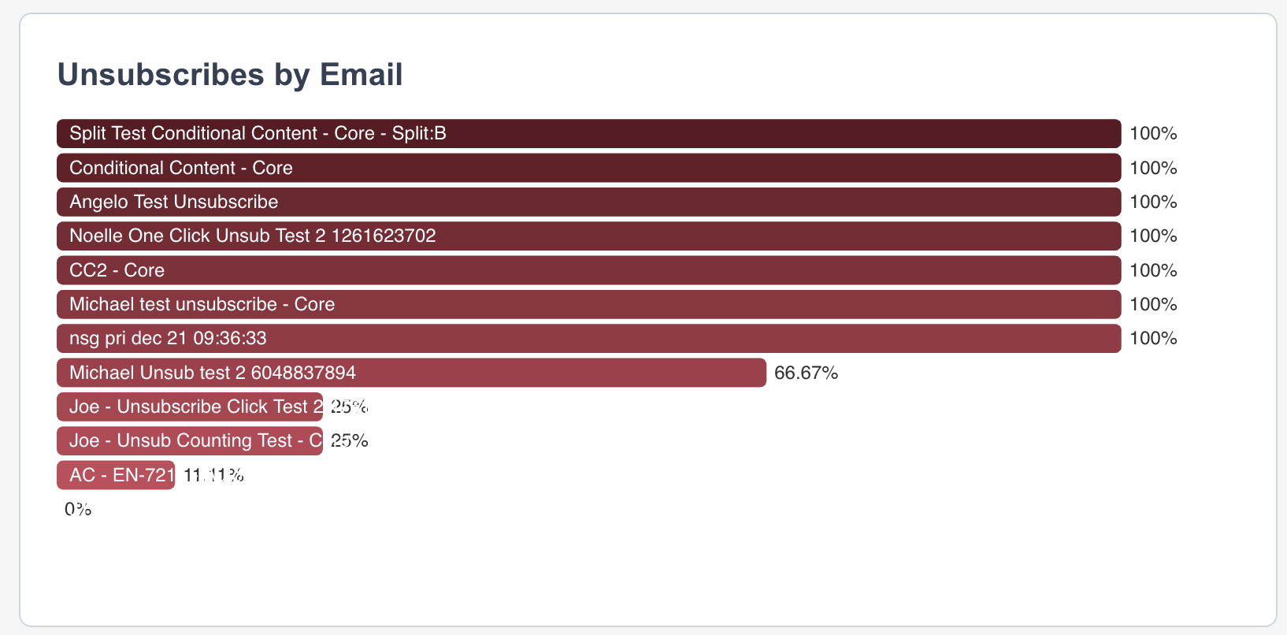Select Noelle One Click Unsub Test bar
Viewport: 1287px width, 635px height.
pyautogui.click(x=588, y=236)
